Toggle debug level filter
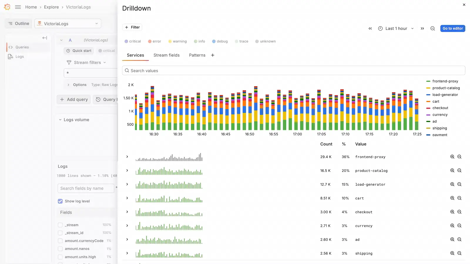 click(x=220, y=41)
